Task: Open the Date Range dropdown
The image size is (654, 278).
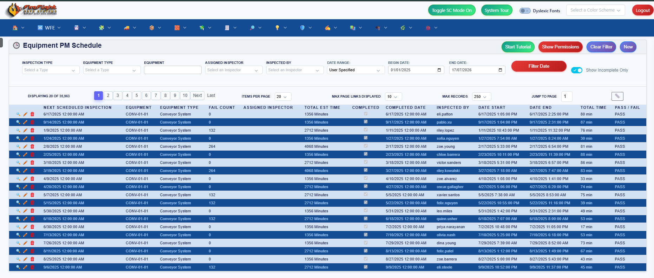Action: click(356, 70)
